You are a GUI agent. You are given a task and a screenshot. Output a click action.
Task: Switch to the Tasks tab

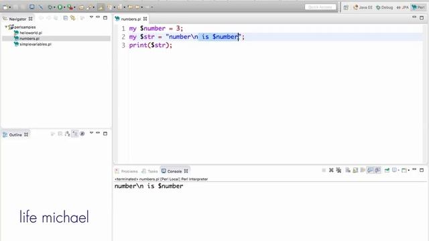150,171
